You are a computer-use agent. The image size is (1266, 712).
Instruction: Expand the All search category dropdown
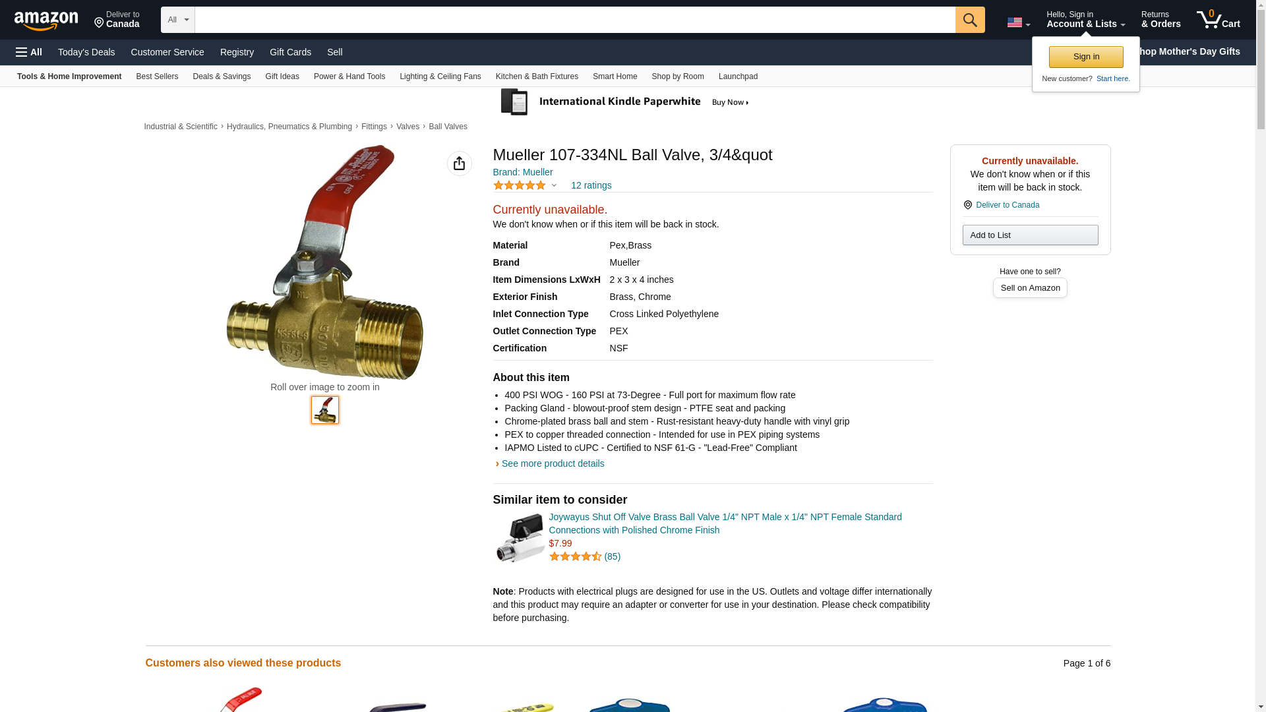(178, 20)
